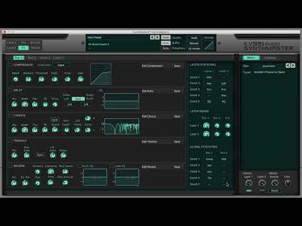Click the round icon left of the preset display

point(83,43)
